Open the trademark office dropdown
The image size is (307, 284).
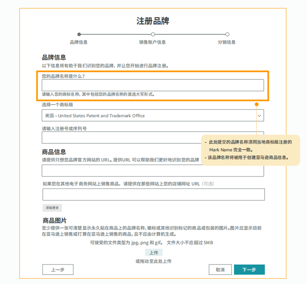[x=153, y=115]
